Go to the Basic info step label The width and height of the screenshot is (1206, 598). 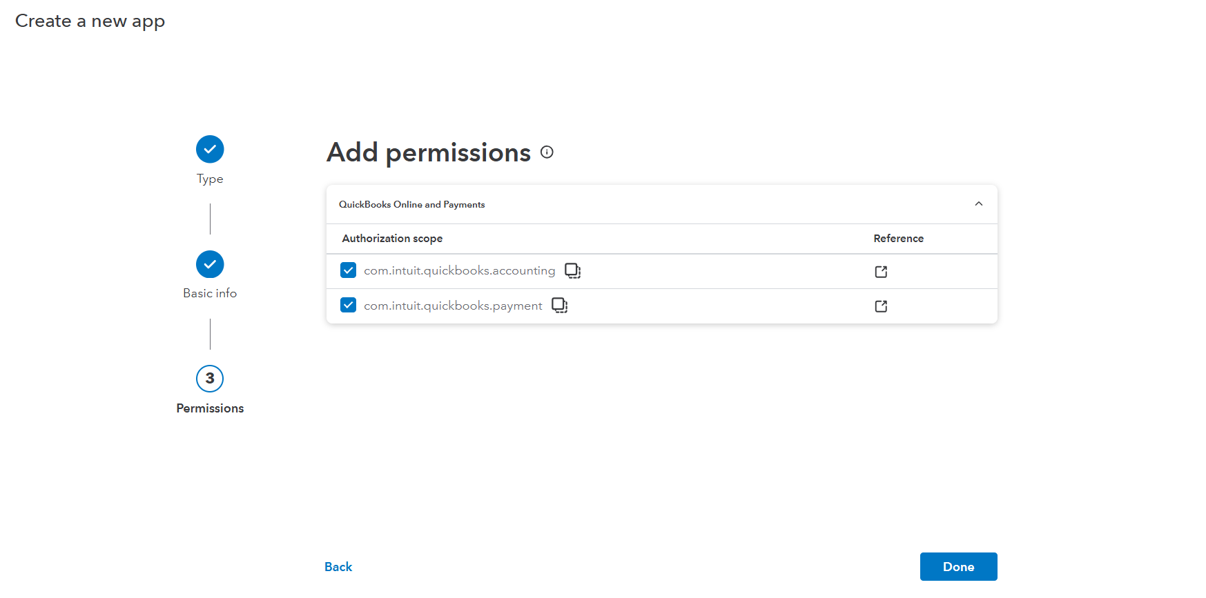pyautogui.click(x=210, y=293)
